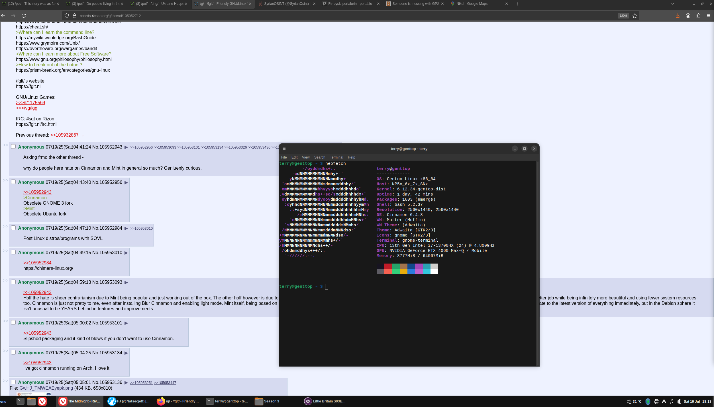Open post menu arrow for No.105952956
Screen dimensions: 714x407
126,182
